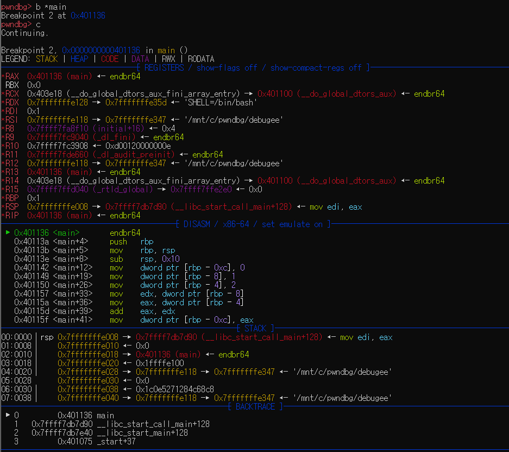Click the RIP register name
This screenshot has width=509, height=452.
point(12,216)
